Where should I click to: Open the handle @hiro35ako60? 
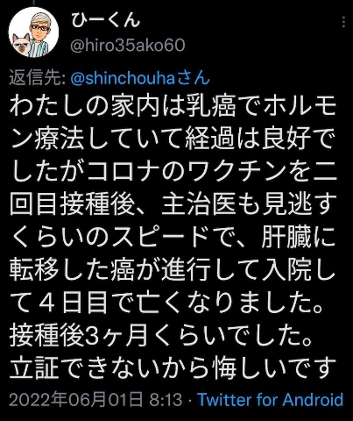click(128, 46)
